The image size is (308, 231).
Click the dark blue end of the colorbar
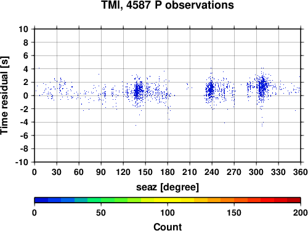point(41,200)
